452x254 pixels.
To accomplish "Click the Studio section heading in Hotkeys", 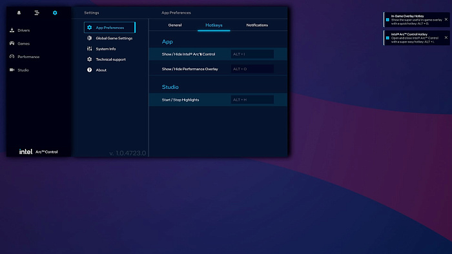I will pyautogui.click(x=170, y=87).
